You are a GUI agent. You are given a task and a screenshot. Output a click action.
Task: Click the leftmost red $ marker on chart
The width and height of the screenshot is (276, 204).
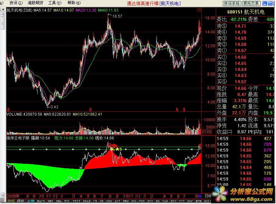(x=8, y=110)
